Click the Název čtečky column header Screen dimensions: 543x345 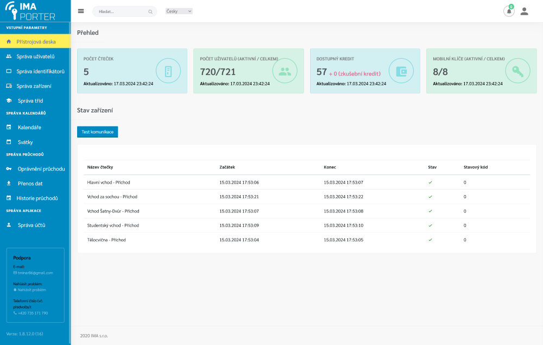100,167
